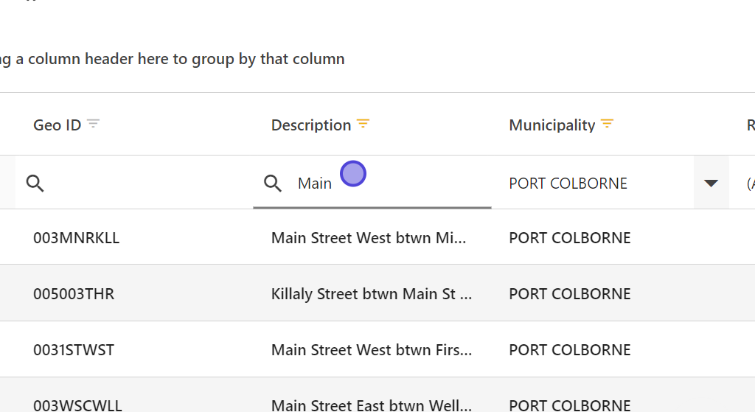This screenshot has width=755, height=412.
Task: Click the magnifier icon beside the "Main" text
Action: [x=273, y=184]
